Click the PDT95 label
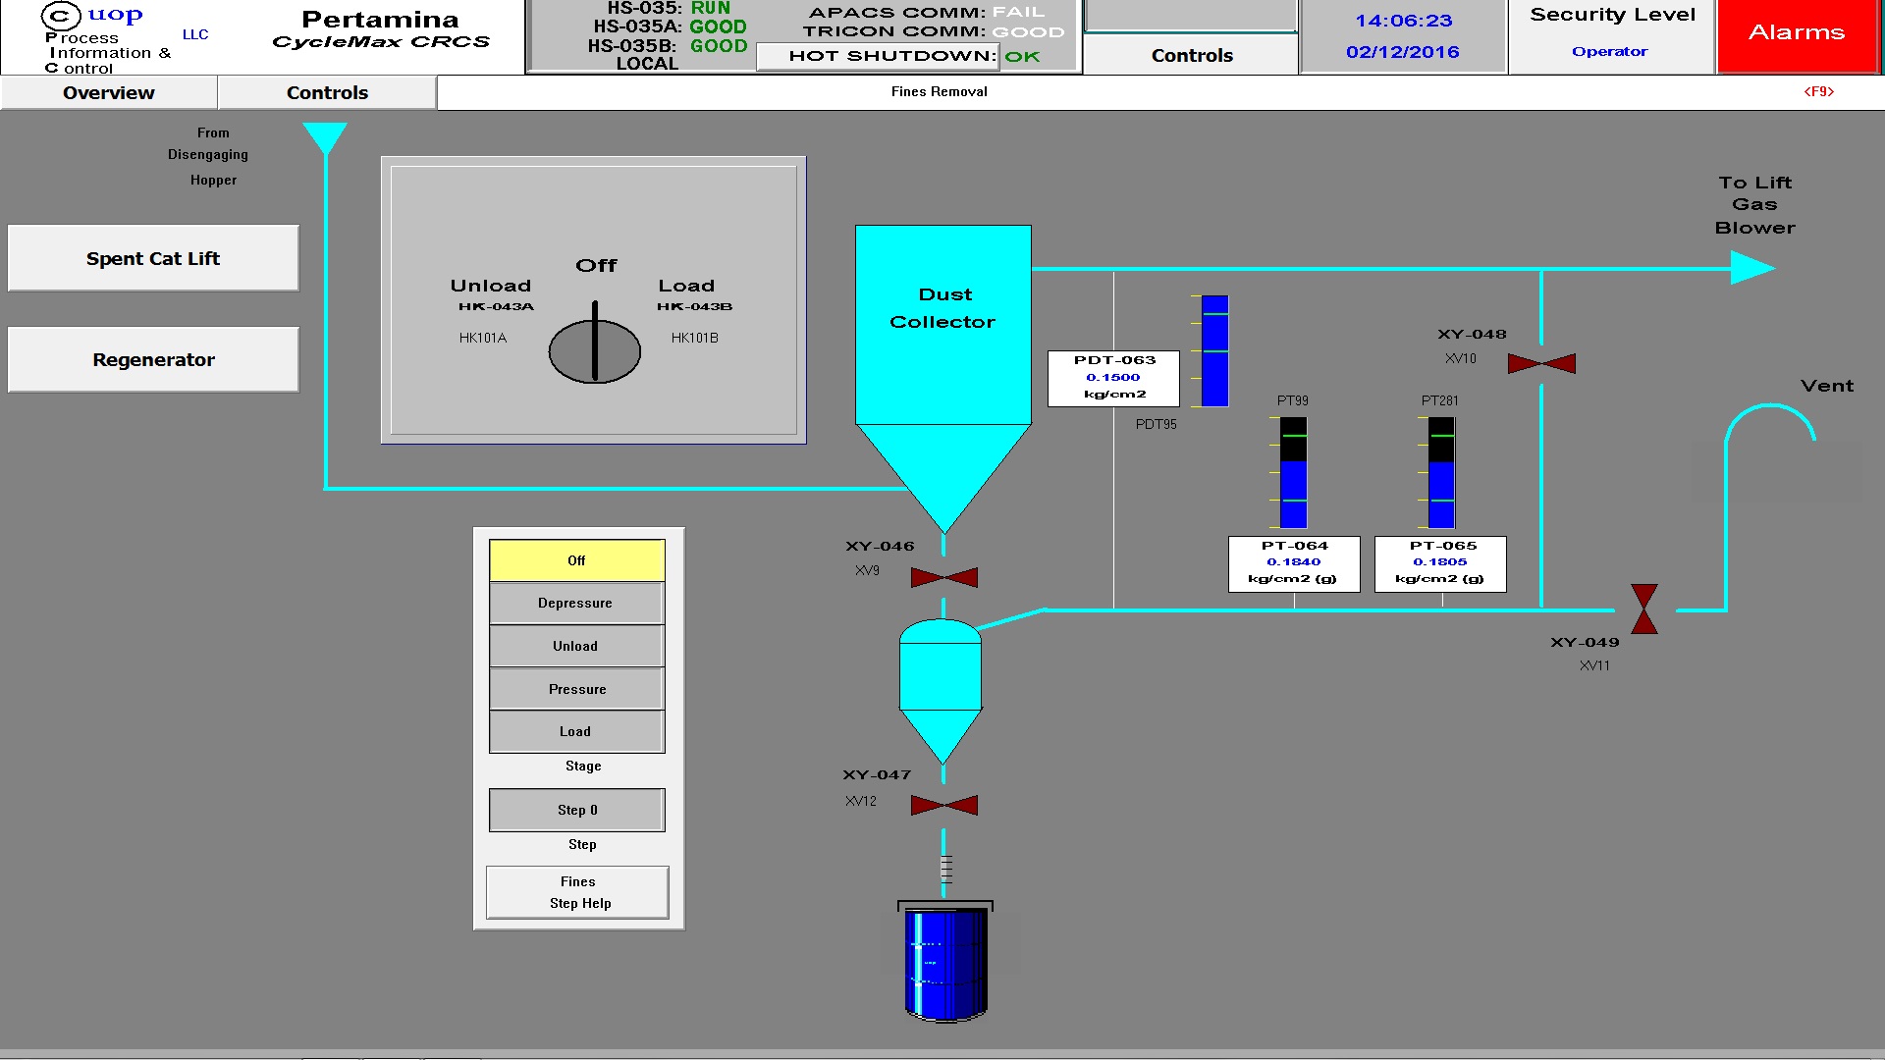1885x1060 pixels. coord(1156,425)
